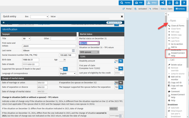Collapse the right side panel arrow
This screenshot has width=189, height=118.
click(168, 15)
